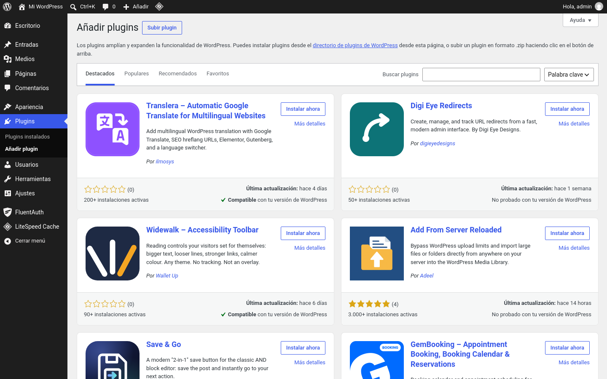Image resolution: width=607 pixels, height=379 pixels.
Task: Open Más detalles for Translera
Action: coord(310,124)
